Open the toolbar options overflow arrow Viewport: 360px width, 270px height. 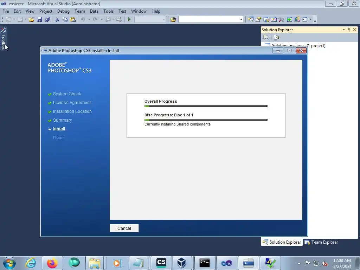point(315,20)
